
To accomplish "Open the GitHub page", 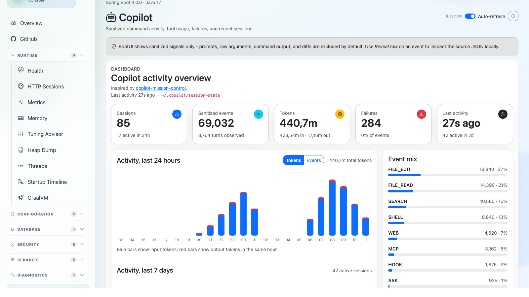I will pyautogui.click(x=47, y=39).
